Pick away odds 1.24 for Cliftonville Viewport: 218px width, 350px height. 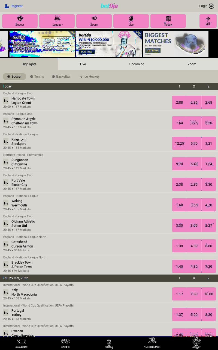point(209,164)
